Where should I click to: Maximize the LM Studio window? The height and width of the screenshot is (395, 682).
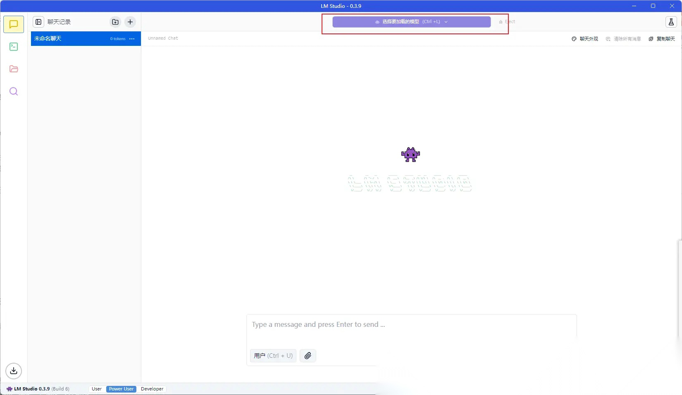[653, 6]
